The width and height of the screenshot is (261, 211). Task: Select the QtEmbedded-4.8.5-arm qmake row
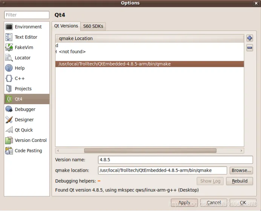coord(150,64)
